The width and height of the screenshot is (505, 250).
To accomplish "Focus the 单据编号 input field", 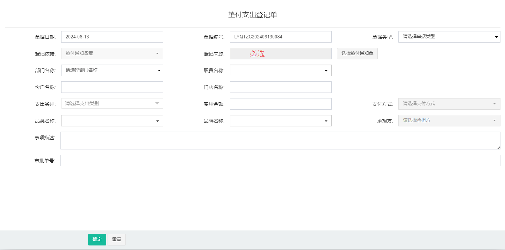I will coord(280,37).
